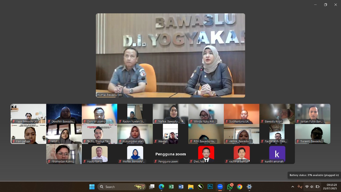Open Photoshop from the taskbar
The height and width of the screenshot is (192, 341).
(x=210, y=187)
